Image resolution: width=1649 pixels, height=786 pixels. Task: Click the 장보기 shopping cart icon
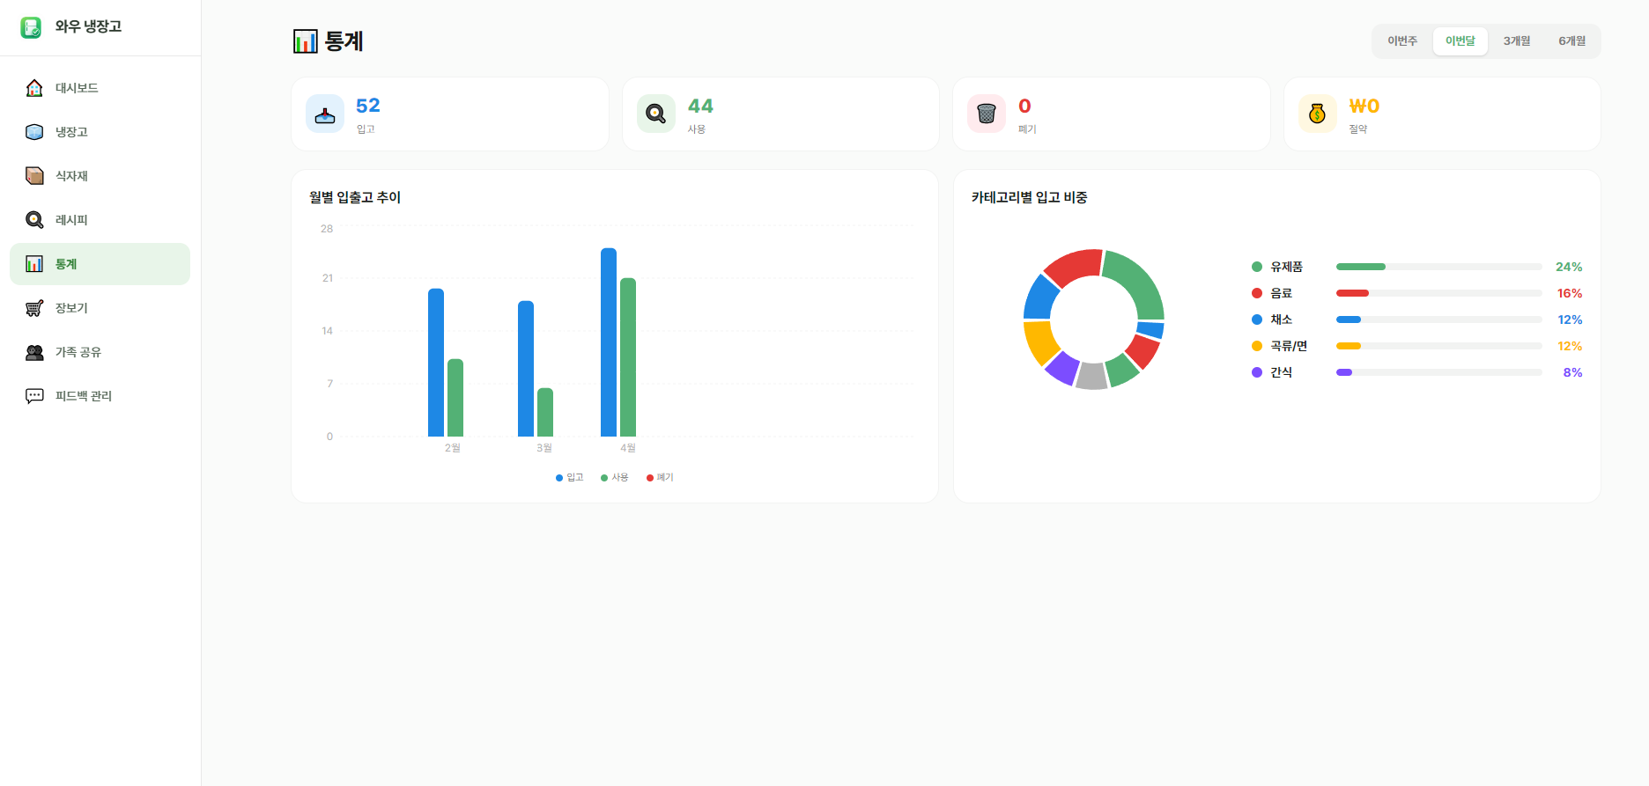(x=34, y=308)
